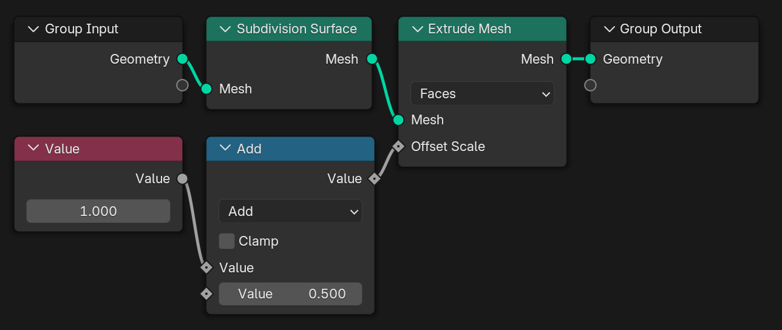Open the Add operation dropdown
782x330 pixels.
290,211
